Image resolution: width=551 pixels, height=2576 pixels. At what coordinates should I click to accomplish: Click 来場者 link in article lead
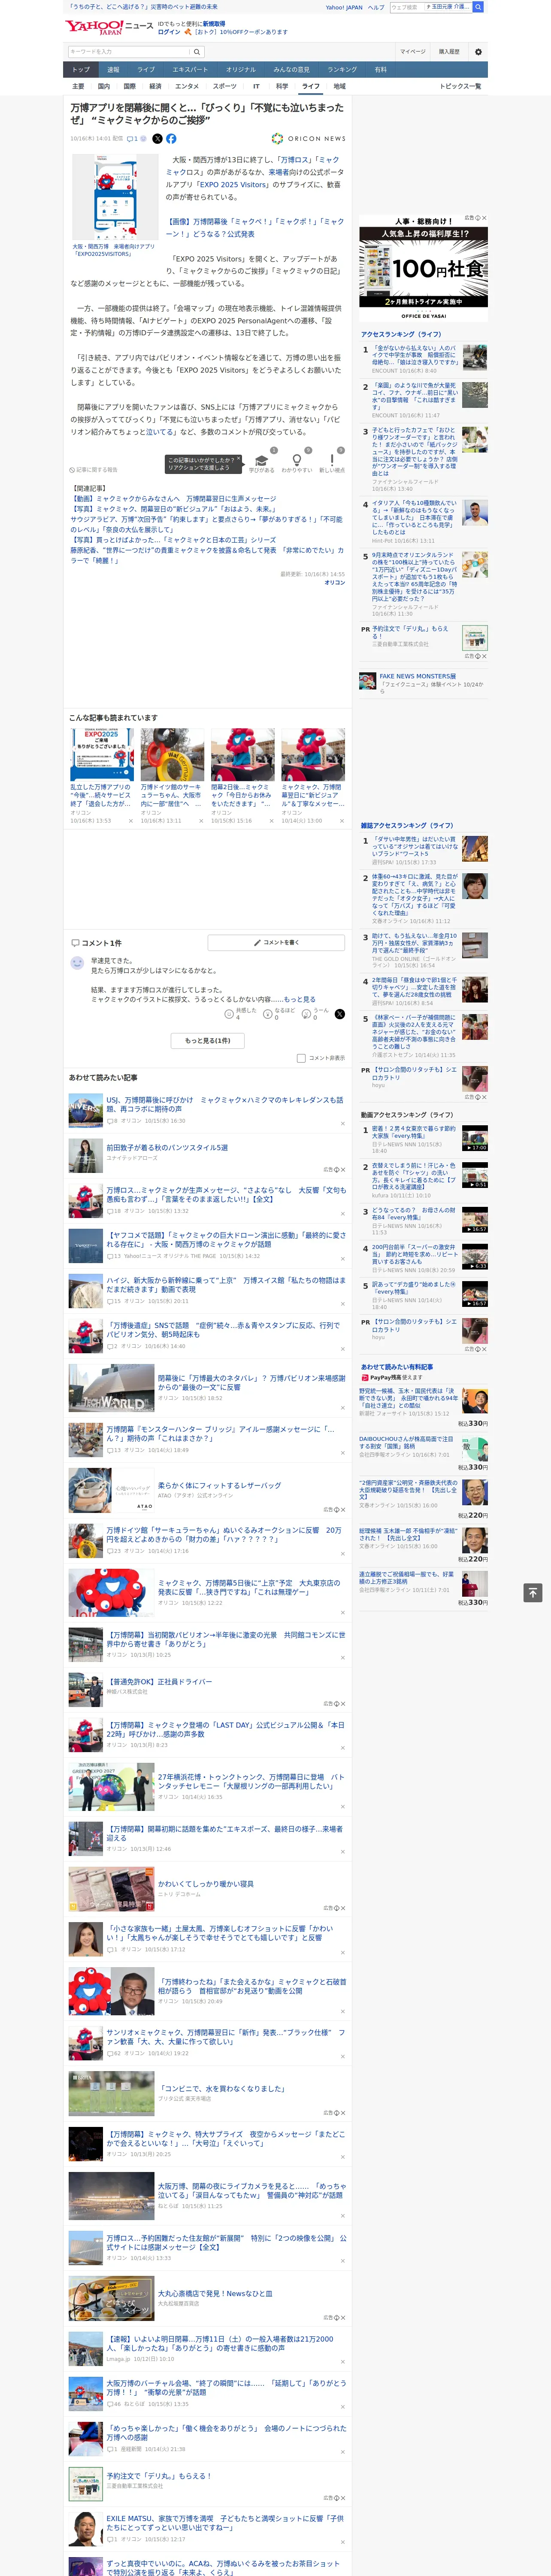point(278,172)
